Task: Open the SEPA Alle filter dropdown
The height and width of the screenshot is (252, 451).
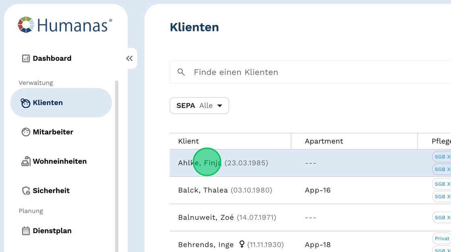Action: coord(199,105)
